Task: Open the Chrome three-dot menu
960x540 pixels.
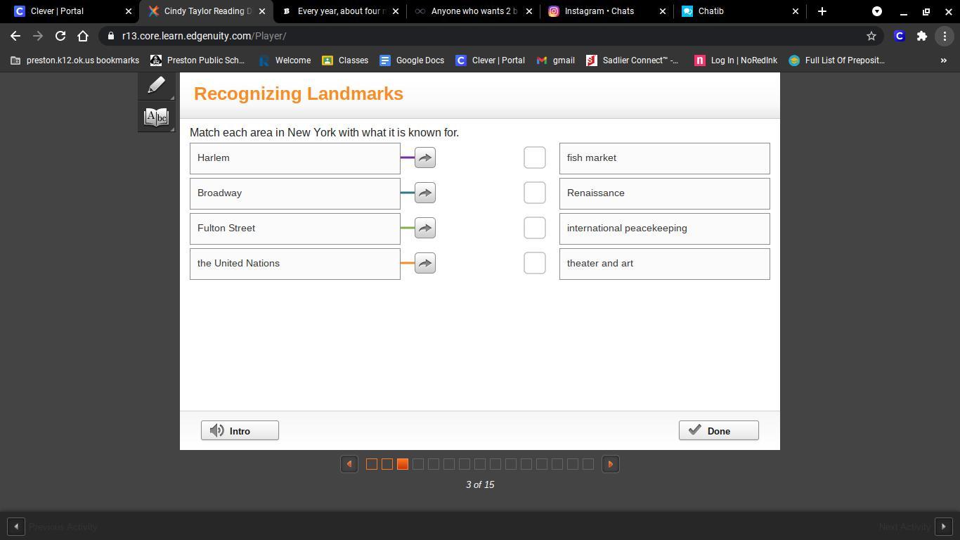Action: pos(944,36)
